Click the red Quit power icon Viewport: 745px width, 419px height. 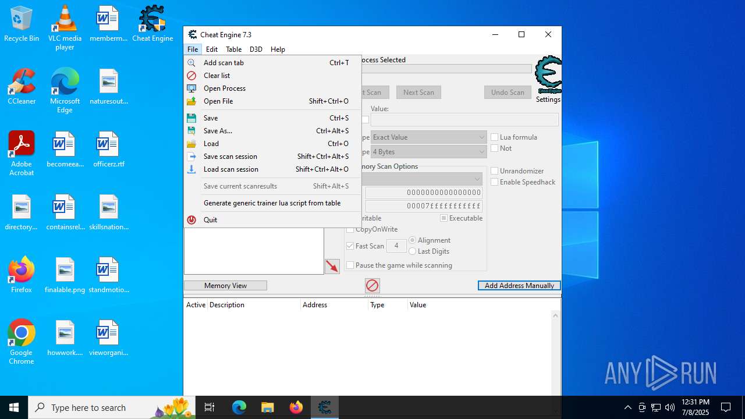191,219
